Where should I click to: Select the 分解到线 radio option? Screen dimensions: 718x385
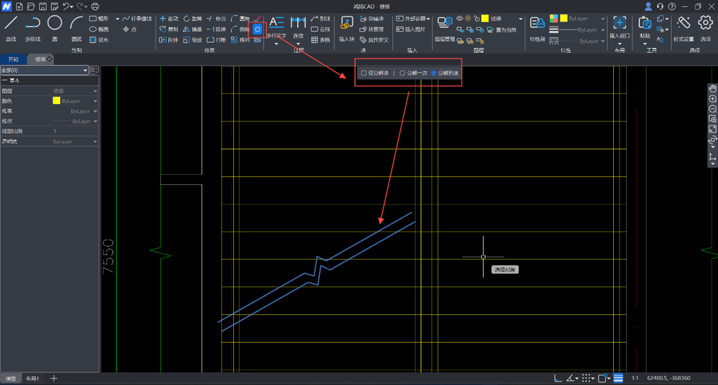pos(434,73)
